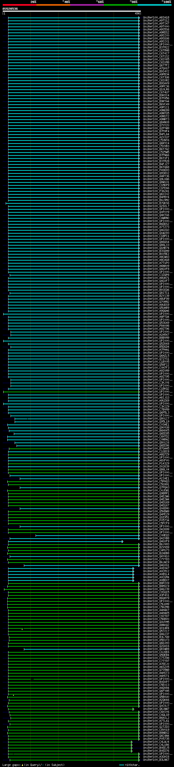Select the UniRef100_P49693 label
Image resolution: width=174 pixels, height=767 pixels.
pos(156,170)
